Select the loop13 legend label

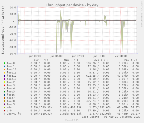tap(12, 79)
